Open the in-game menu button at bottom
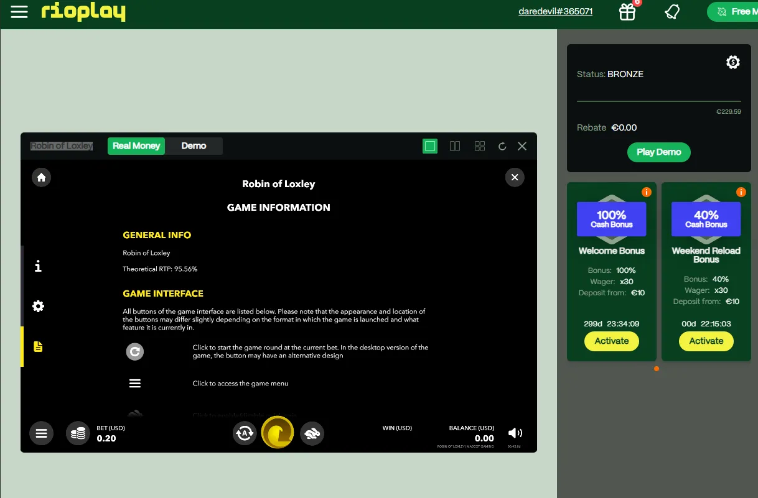 42,433
